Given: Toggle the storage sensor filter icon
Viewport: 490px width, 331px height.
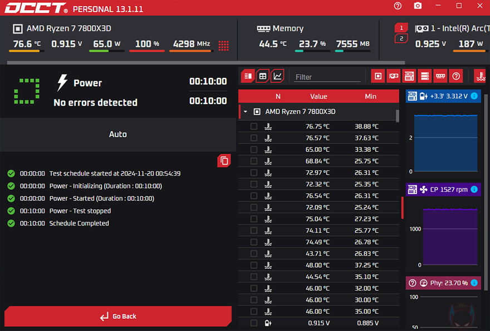Looking at the screenshot, I should pos(425,76).
